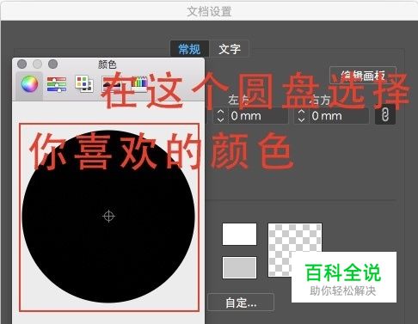Open the color palettes picker

(x=84, y=83)
